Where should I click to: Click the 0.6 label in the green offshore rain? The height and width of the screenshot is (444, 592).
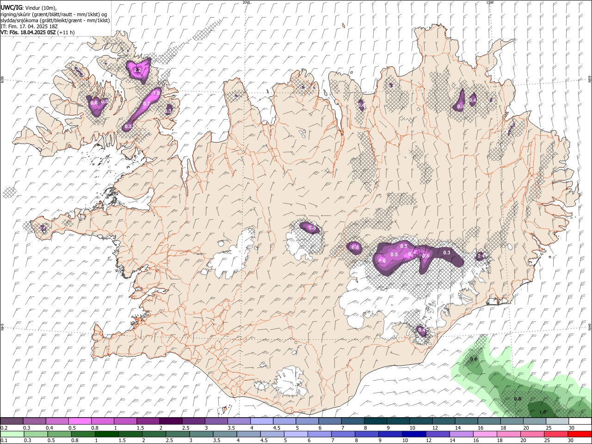point(473,359)
